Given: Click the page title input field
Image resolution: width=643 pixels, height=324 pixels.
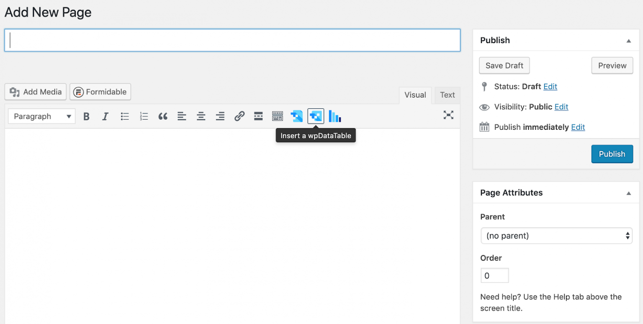Looking at the screenshot, I should click(232, 40).
